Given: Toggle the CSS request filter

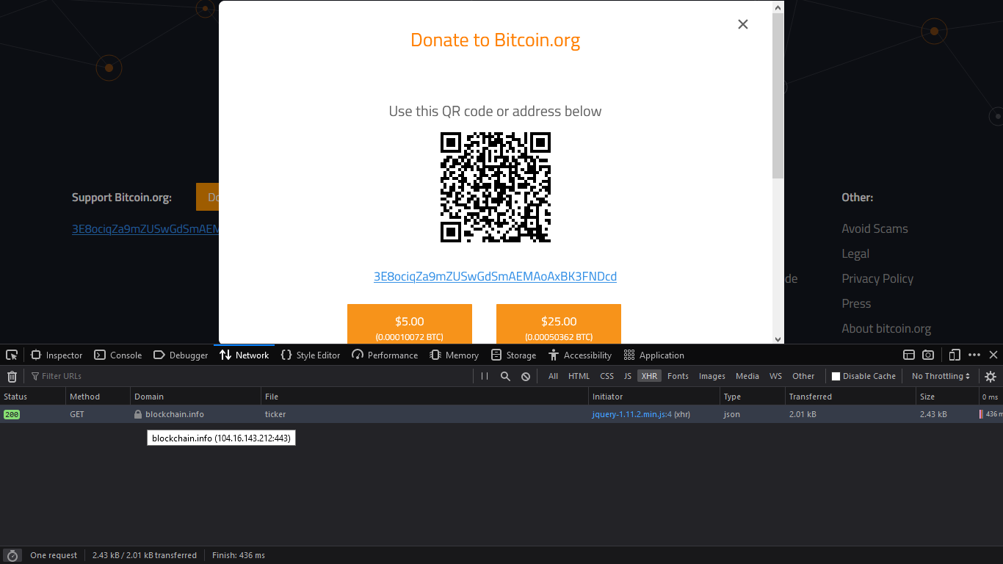Looking at the screenshot, I should [606, 376].
